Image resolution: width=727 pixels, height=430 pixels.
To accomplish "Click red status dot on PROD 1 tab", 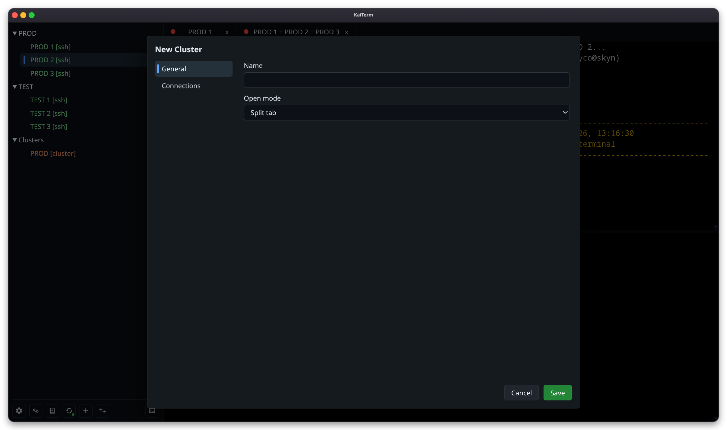I will [x=173, y=32].
